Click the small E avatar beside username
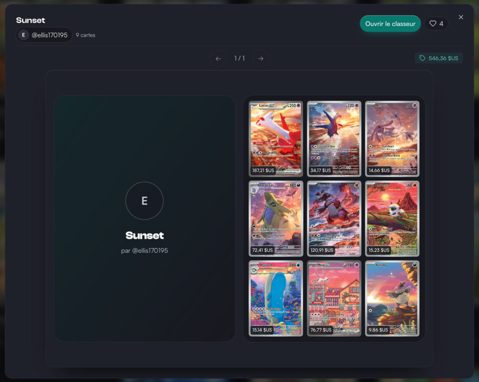Image resolution: width=479 pixels, height=382 pixels. tap(24, 35)
